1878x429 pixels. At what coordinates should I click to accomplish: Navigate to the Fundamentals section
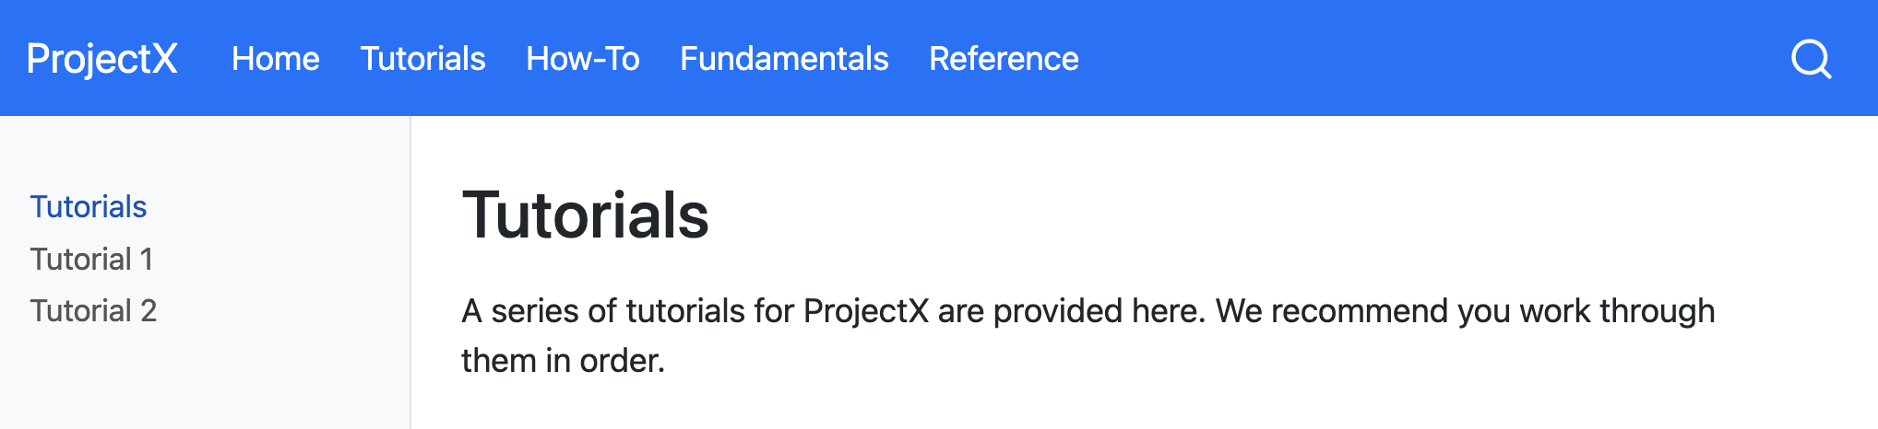tap(784, 59)
